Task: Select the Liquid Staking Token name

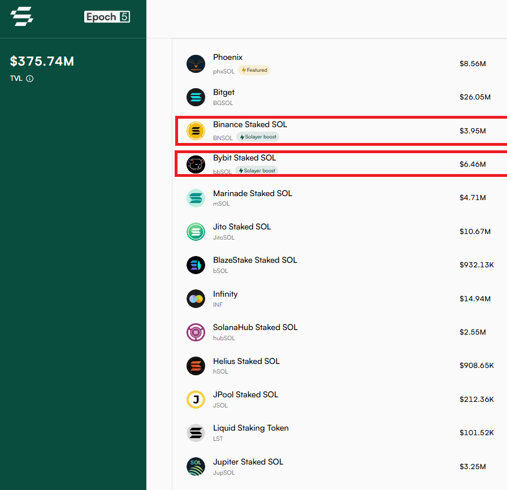Action: [x=250, y=428]
